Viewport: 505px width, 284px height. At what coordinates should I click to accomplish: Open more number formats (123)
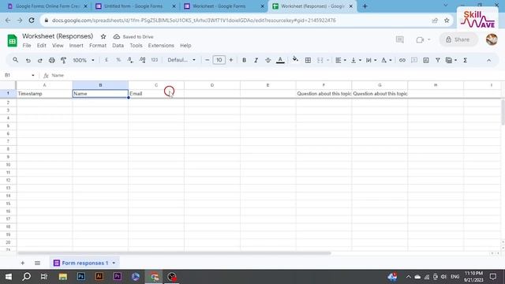click(x=155, y=60)
